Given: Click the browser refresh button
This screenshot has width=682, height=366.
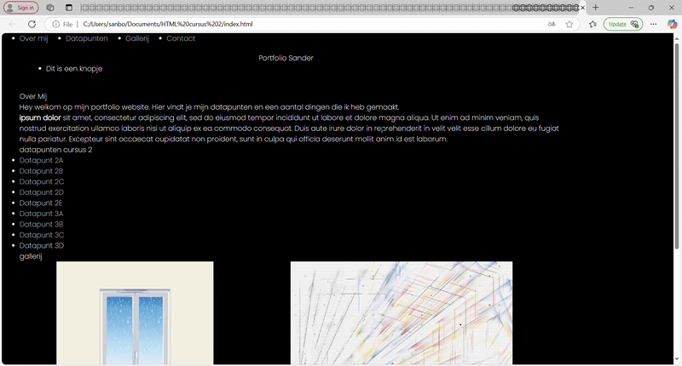Looking at the screenshot, I should click(x=32, y=24).
